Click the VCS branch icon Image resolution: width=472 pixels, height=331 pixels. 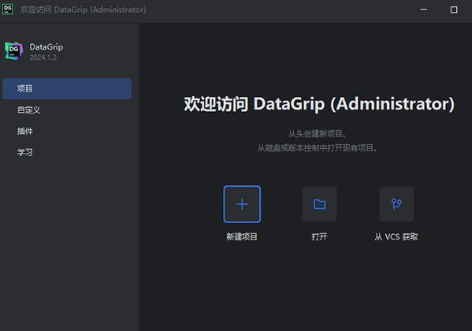(x=396, y=204)
